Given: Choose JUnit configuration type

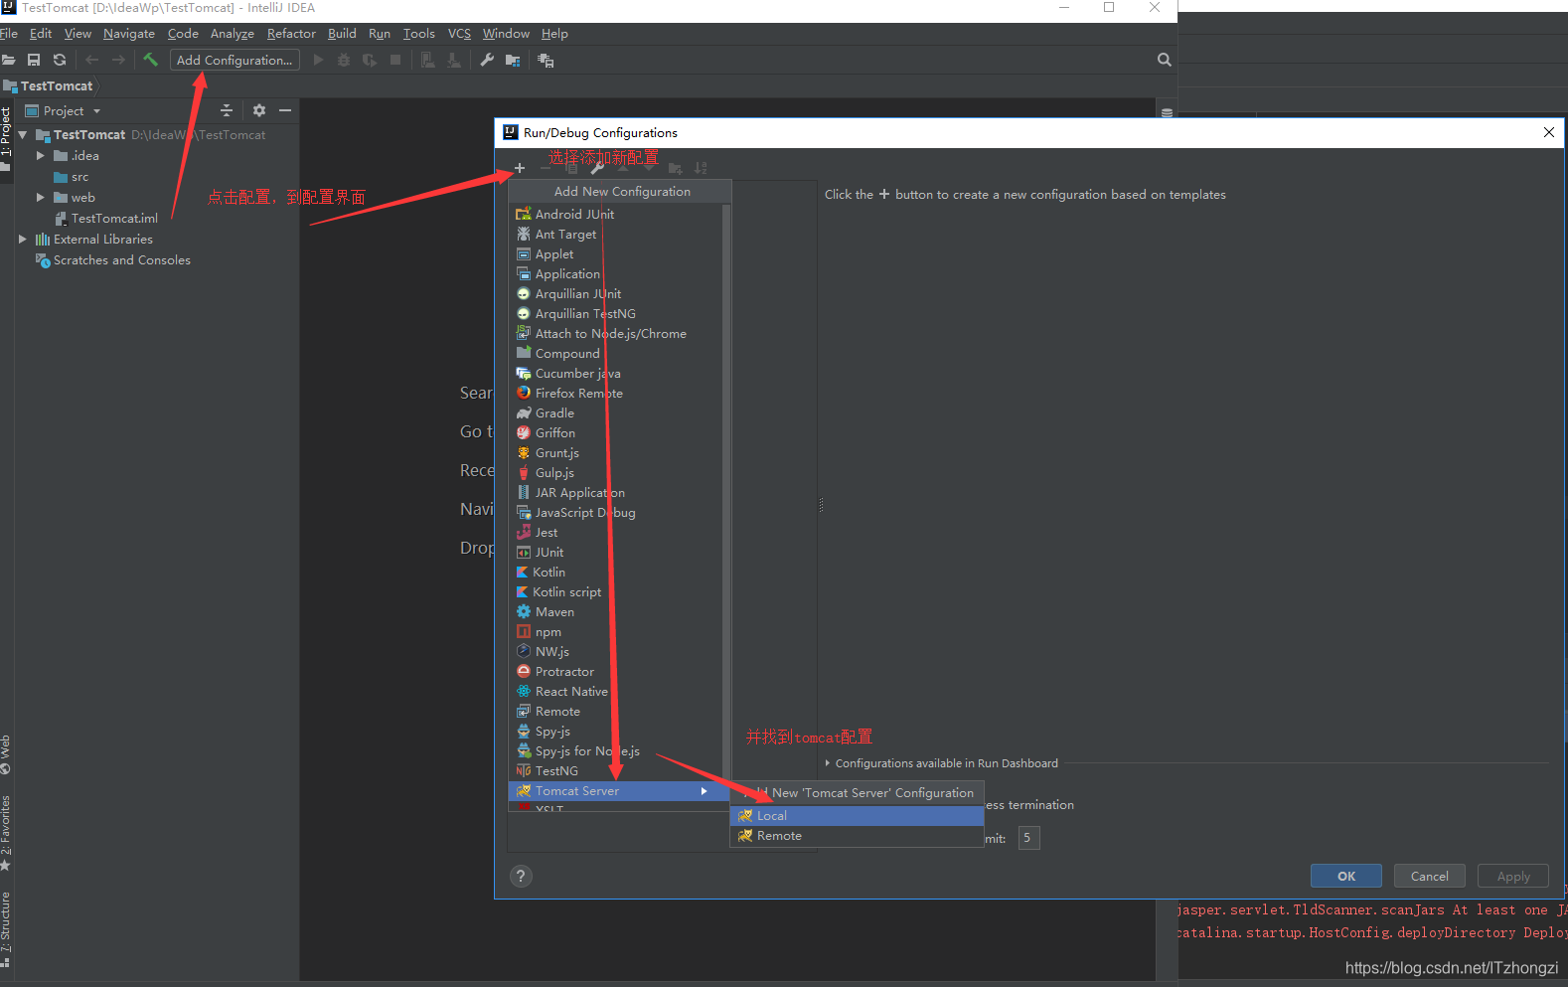Looking at the screenshot, I should [x=616, y=552].
